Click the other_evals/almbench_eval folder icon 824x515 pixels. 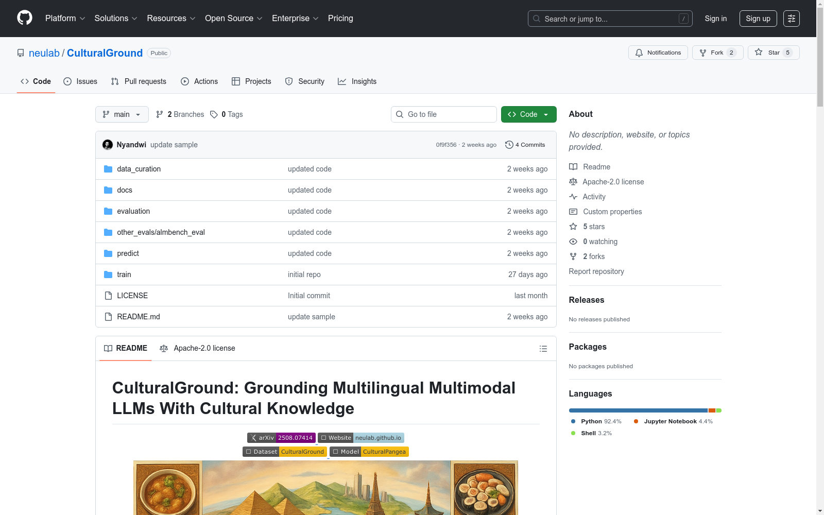(x=108, y=232)
